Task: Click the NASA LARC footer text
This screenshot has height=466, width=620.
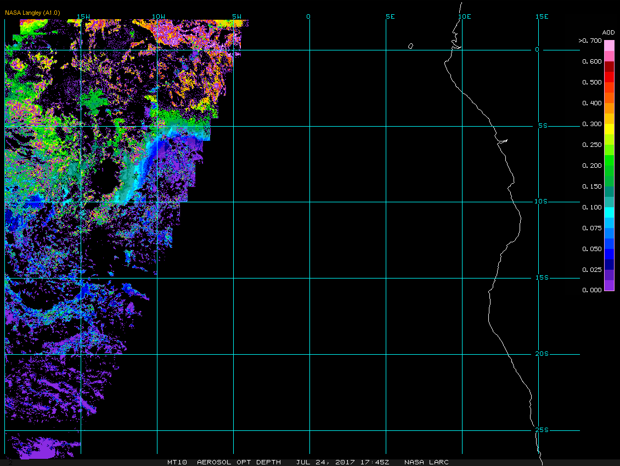Action: point(427,462)
